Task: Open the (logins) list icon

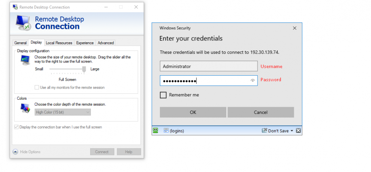Action: [166, 130]
